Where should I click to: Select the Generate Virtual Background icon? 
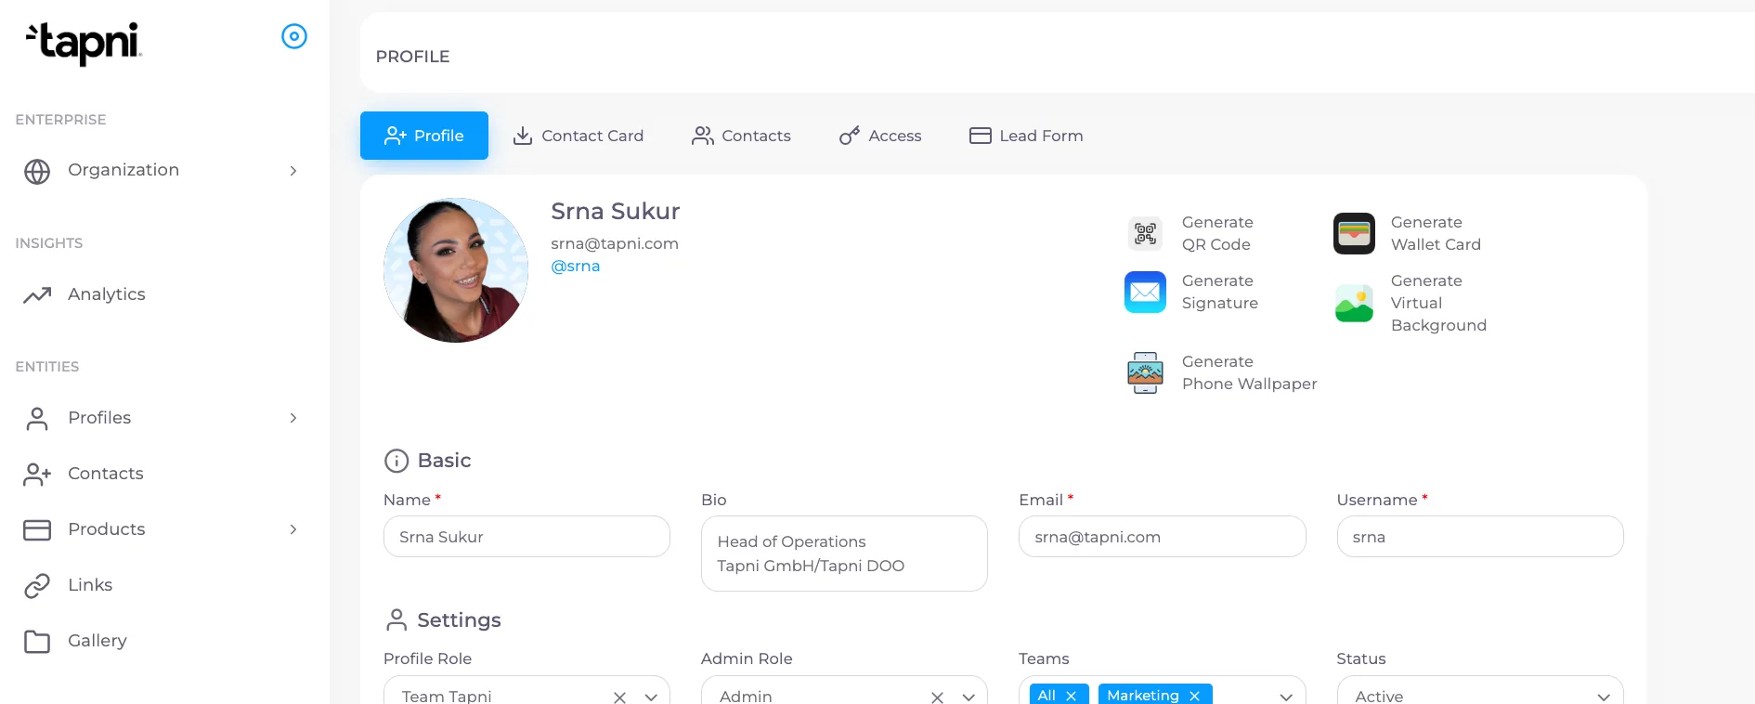click(1354, 303)
